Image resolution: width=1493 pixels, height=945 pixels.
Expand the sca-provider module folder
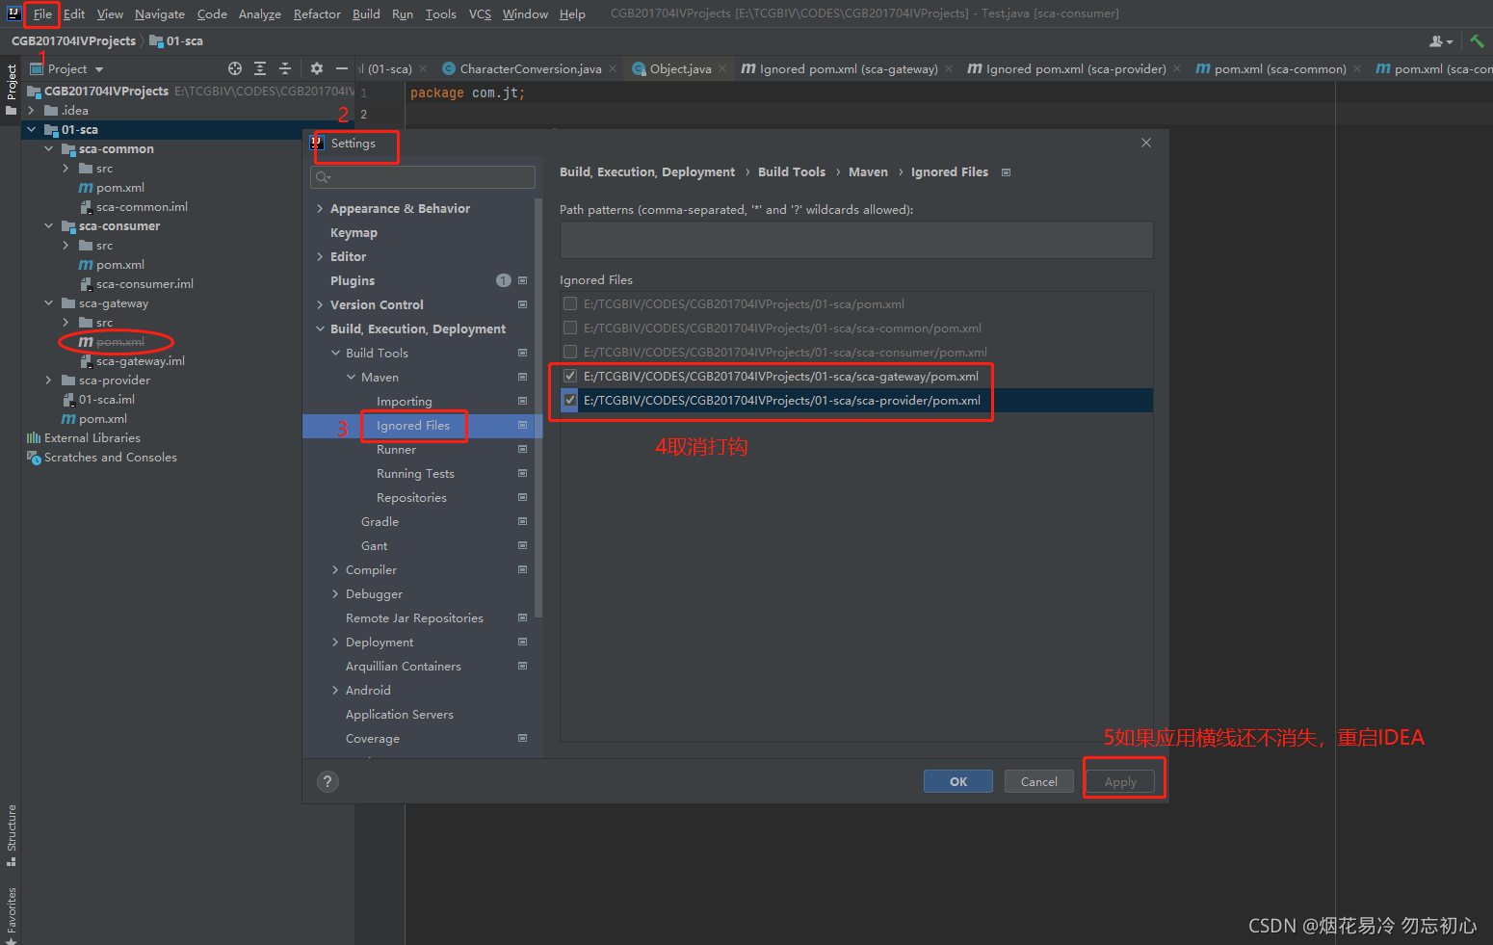pyautogui.click(x=48, y=381)
